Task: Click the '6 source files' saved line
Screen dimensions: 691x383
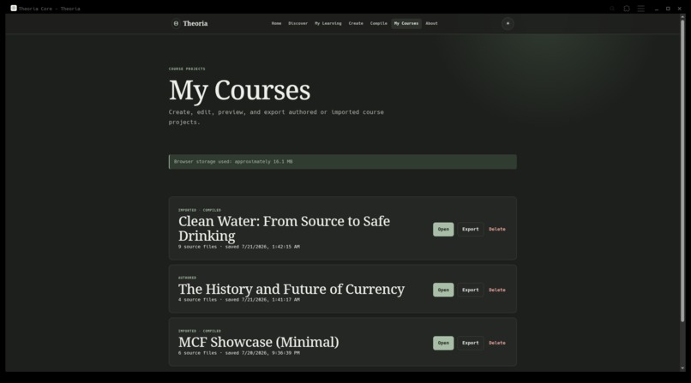Action: [x=239, y=353]
